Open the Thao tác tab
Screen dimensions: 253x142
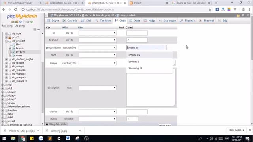click(x=187, y=21)
